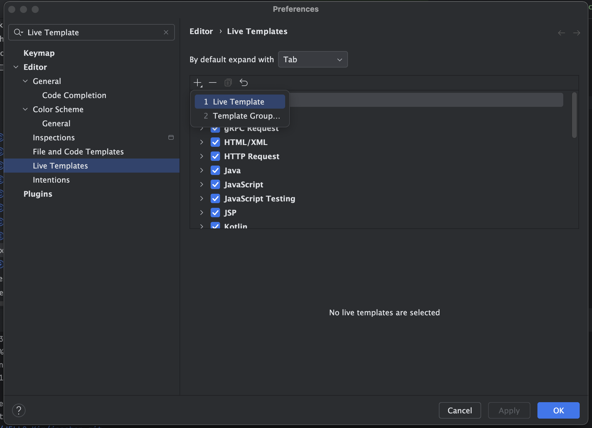The width and height of the screenshot is (592, 428).
Task: Click the Help question mark icon
Action: pyautogui.click(x=19, y=410)
